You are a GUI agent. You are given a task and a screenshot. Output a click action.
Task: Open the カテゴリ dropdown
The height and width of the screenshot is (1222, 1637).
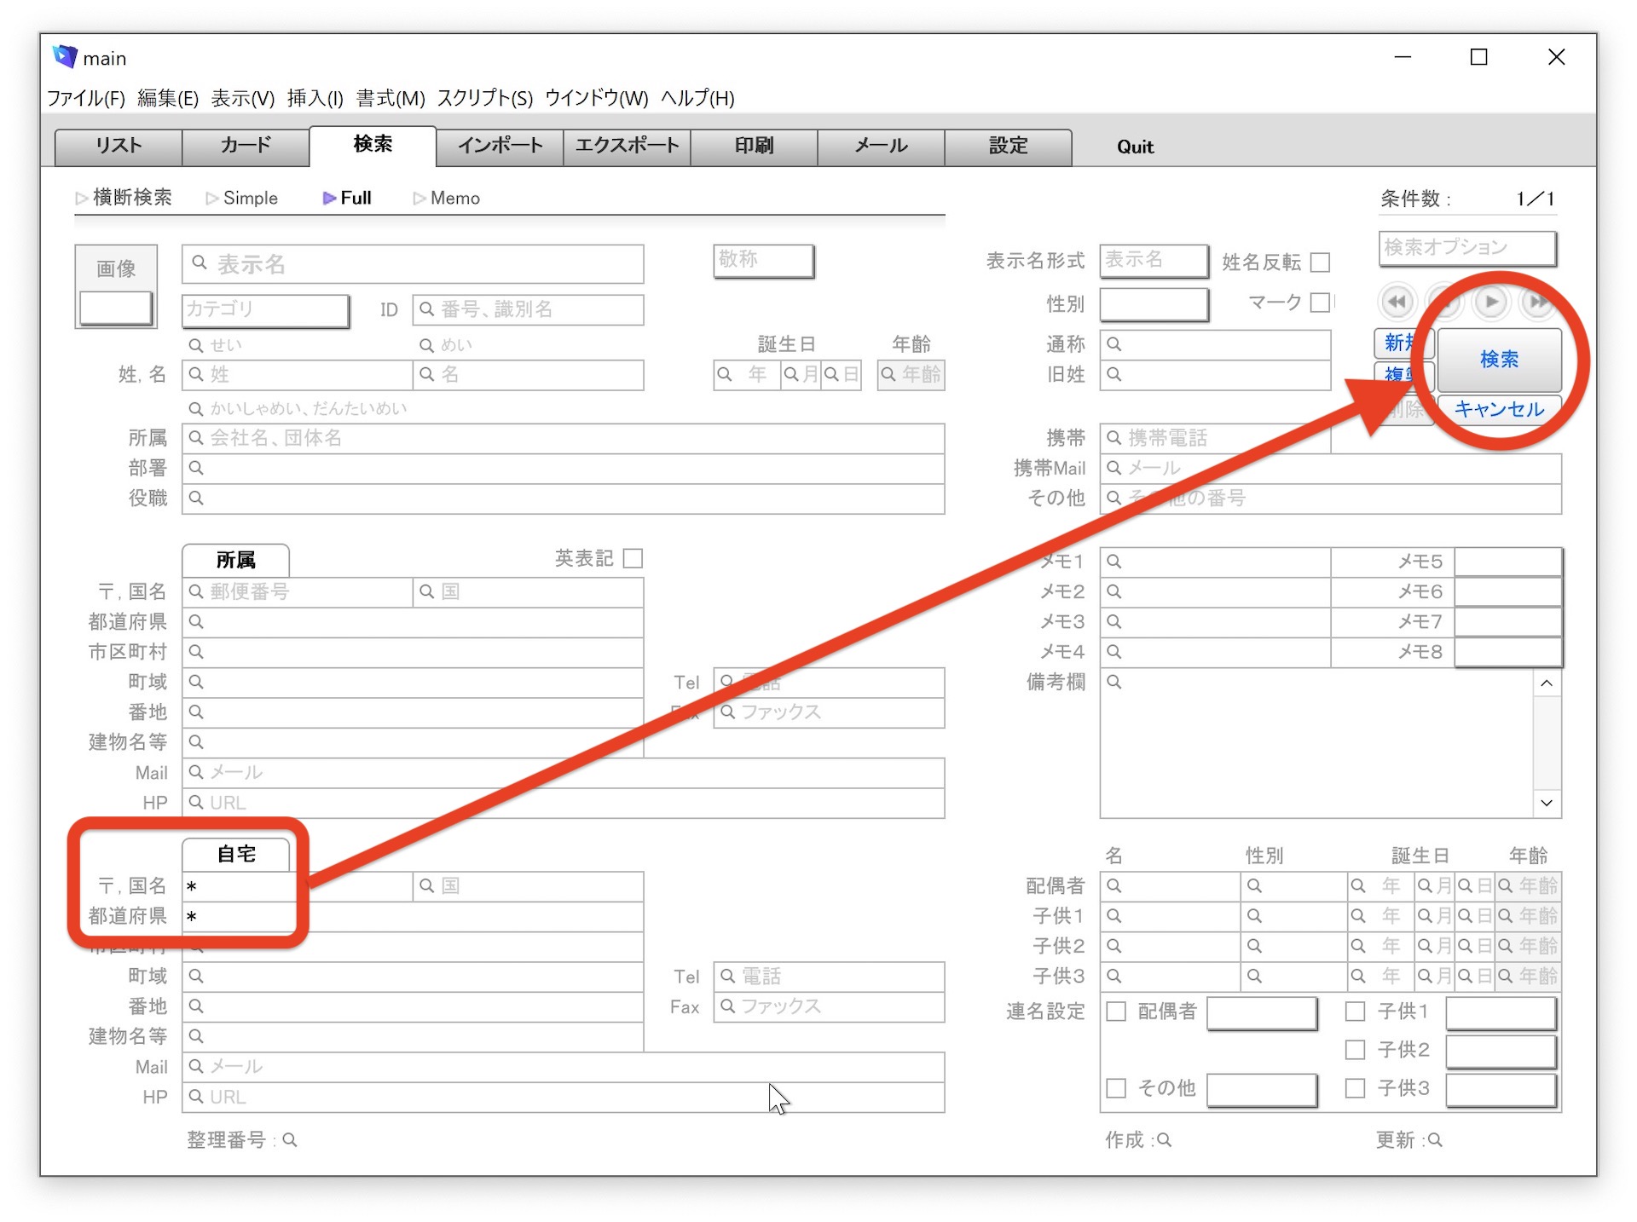pyautogui.click(x=265, y=309)
